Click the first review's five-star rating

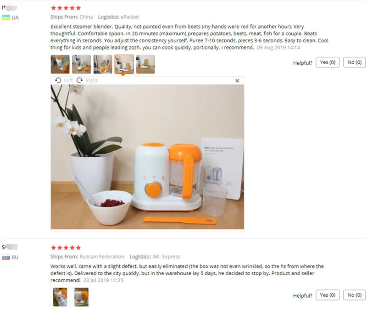[66, 8]
